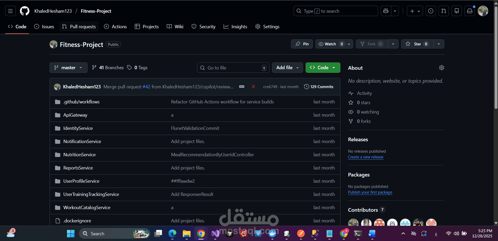Viewport: 498px width, 241px height.
Task: Expand the Add file dropdown
Action: tap(287, 68)
